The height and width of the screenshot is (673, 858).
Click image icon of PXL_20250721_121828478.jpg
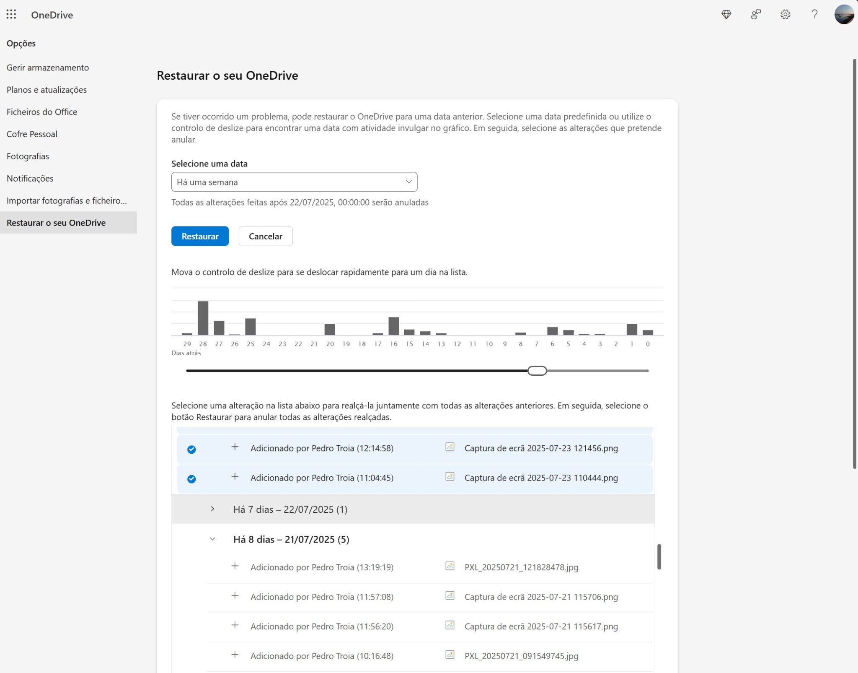point(450,566)
